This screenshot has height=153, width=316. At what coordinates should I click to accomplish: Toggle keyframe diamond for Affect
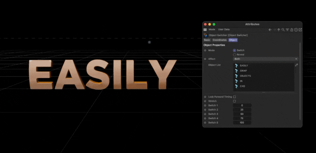(x=205, y=59)
